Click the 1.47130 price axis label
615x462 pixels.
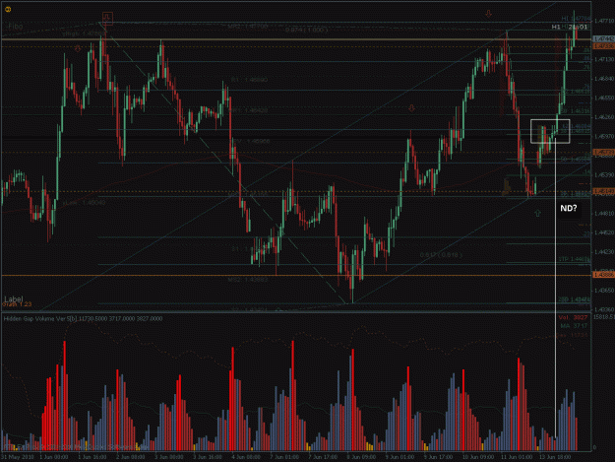(x=604, y=60)
